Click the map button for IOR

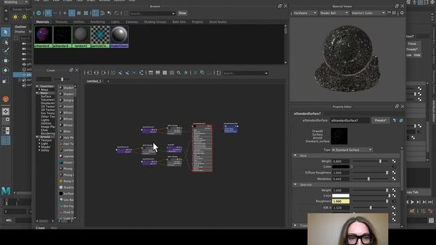point(394,208)
